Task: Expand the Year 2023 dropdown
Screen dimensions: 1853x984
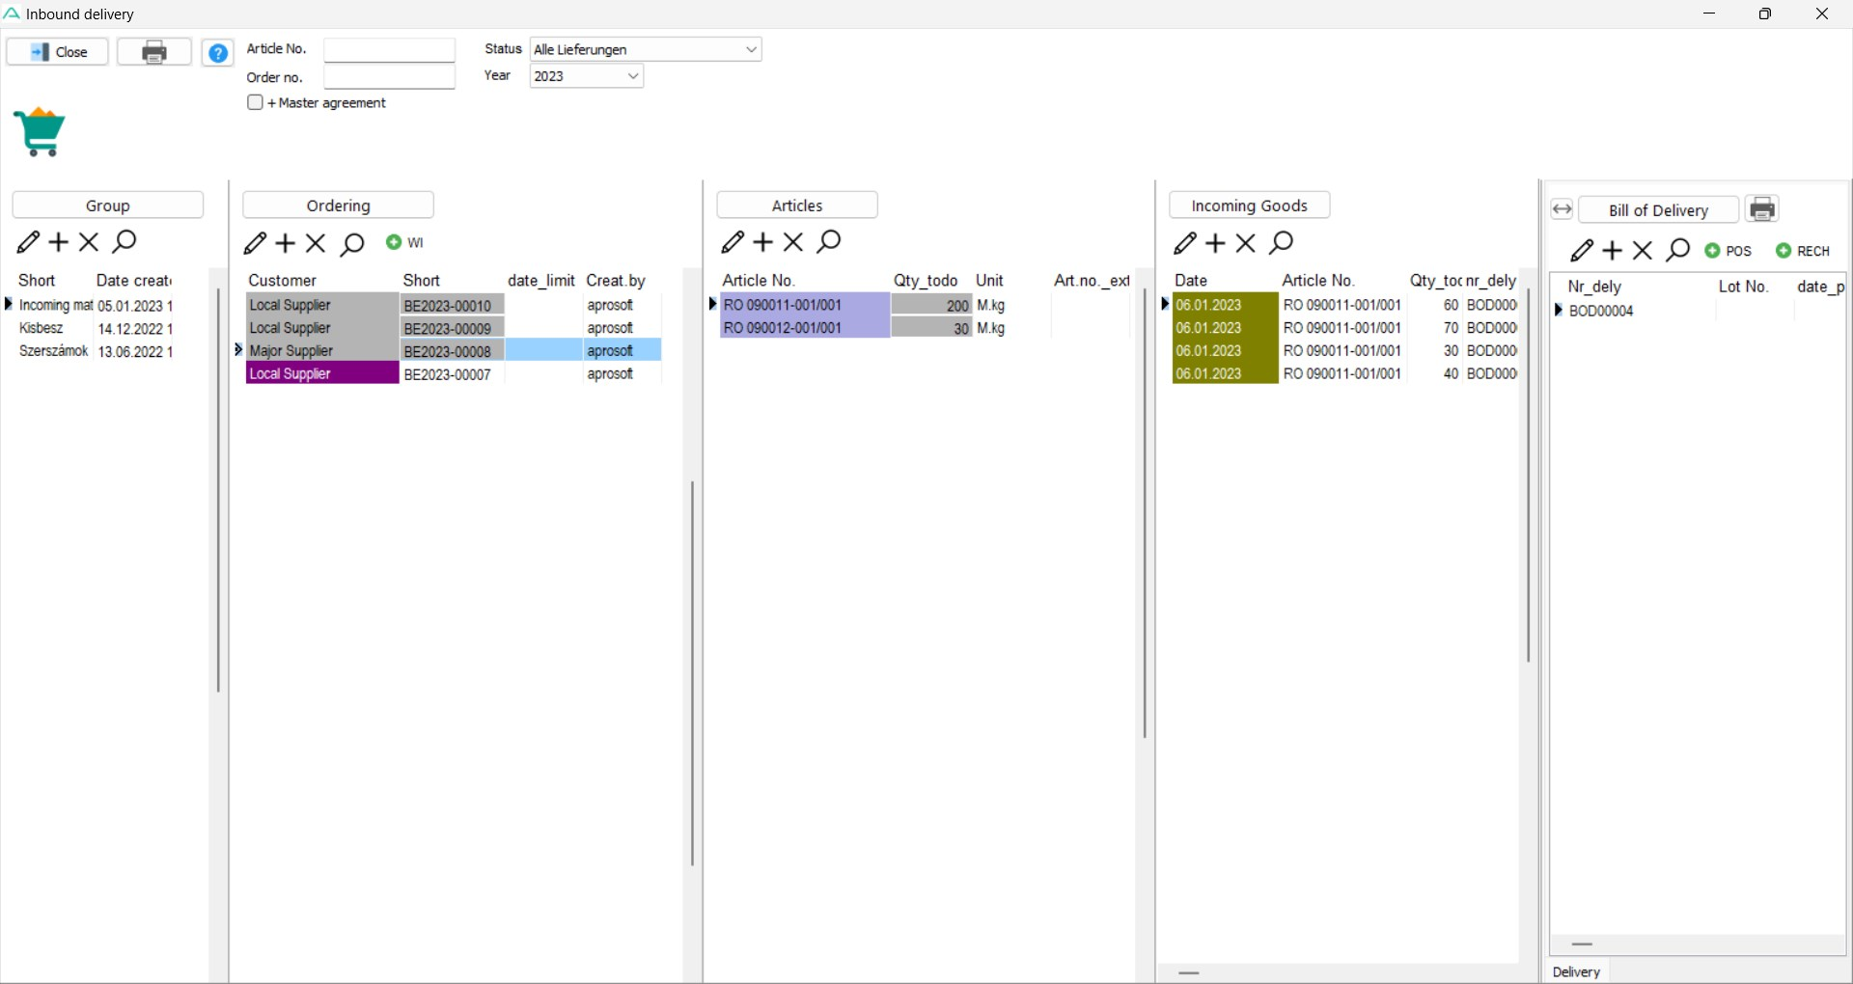Action: (x=586, y=76)
